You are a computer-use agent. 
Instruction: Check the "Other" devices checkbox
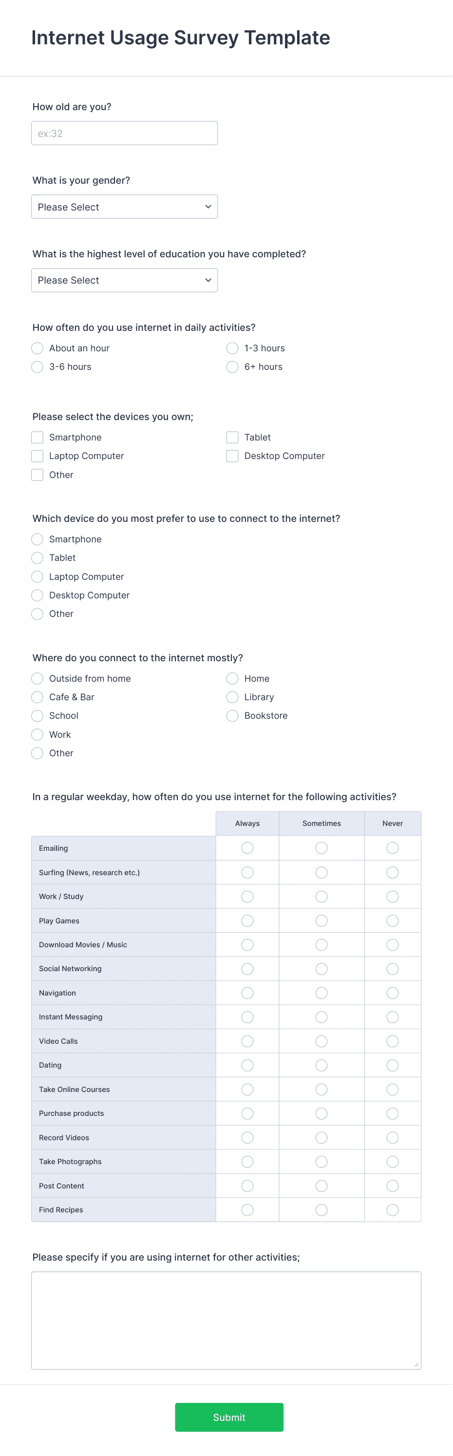(38, 475)
